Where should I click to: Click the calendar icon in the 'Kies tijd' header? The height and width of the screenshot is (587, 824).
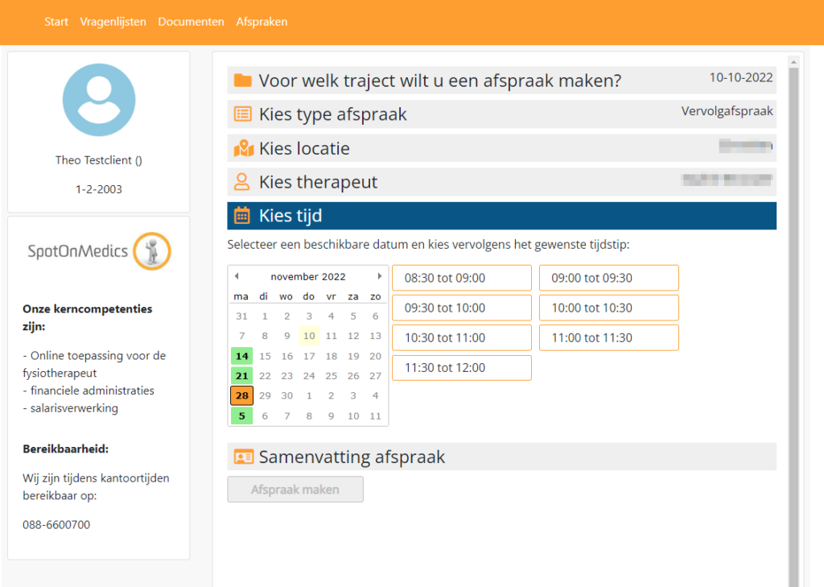coord(241,215)
